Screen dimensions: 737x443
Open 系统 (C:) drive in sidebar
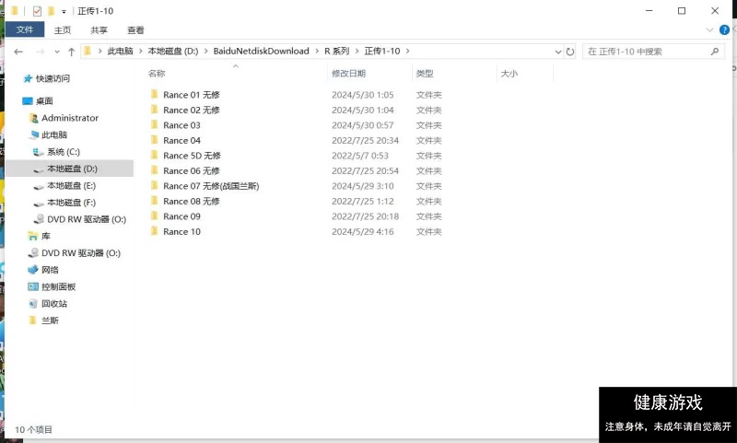pos(64,152)
